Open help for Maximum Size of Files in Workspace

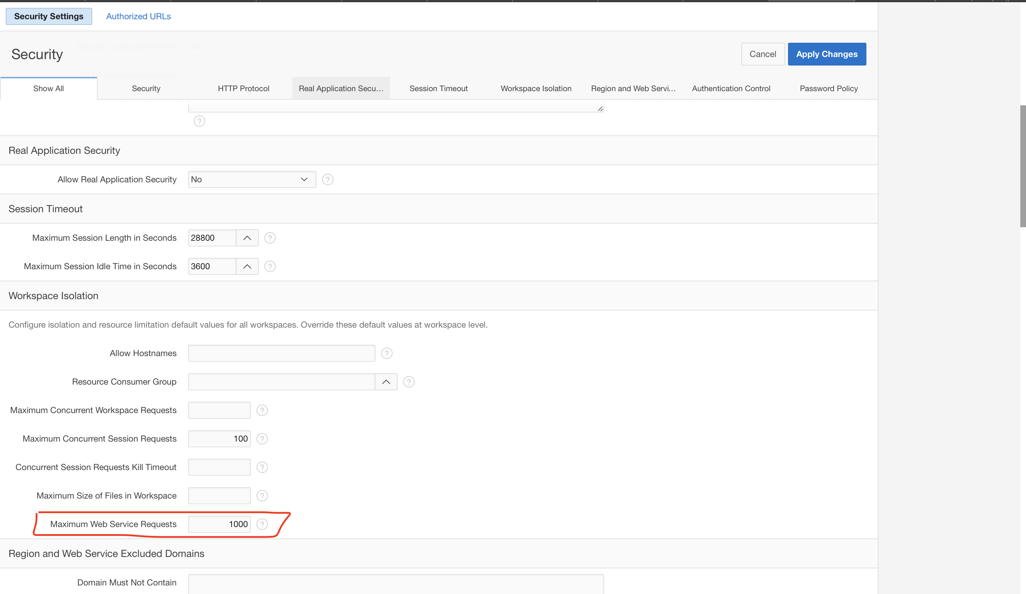click(262, 496)
